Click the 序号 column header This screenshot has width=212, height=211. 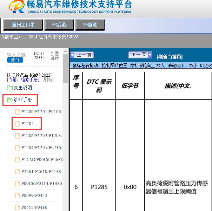pos(76,82)
